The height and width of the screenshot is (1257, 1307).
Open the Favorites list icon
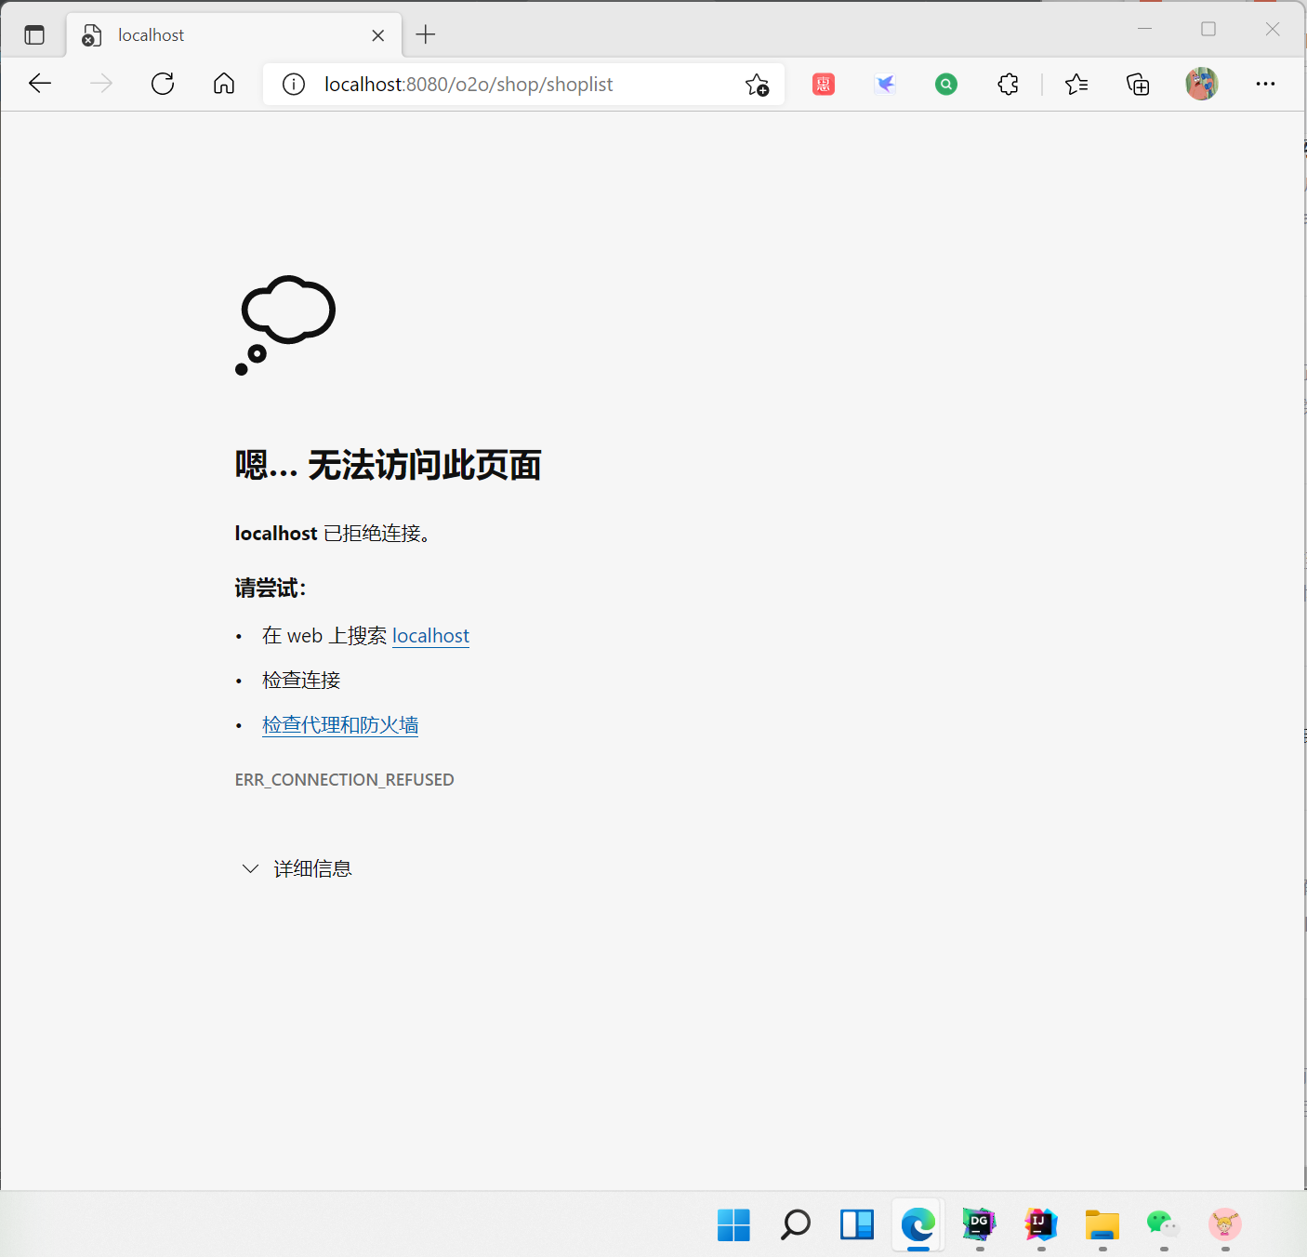pos(1076,84)
